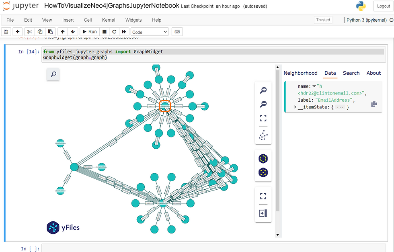394x252 pixels.
Task: Interrupt the kernel with stop icon
Action: 105,32
